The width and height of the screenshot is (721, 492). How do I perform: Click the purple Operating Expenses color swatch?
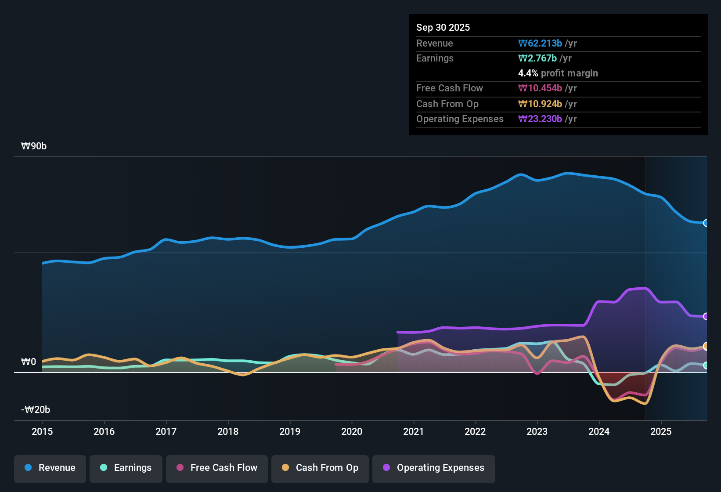(x=386, y=468)
